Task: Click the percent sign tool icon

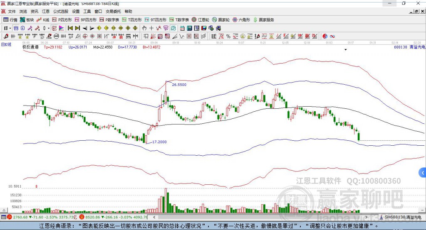Action: point(228,36)
